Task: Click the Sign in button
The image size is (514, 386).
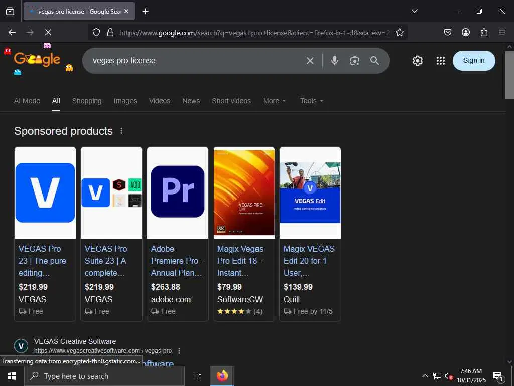Action: point(474,61)
